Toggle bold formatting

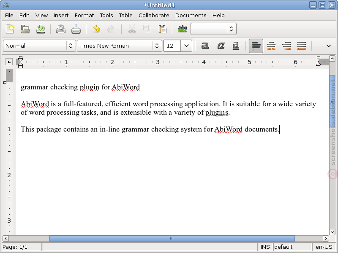(205, 46)
